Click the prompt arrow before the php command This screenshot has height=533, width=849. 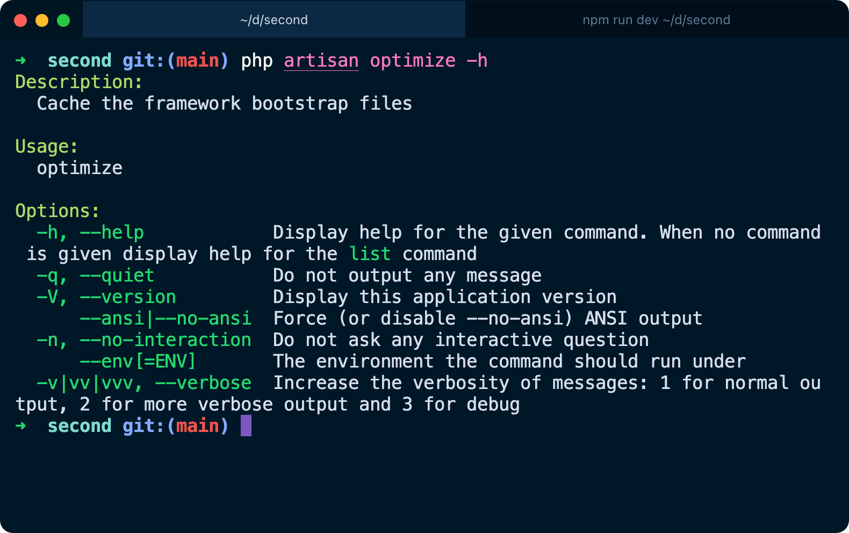pyautogui.click(x=21, y=61)
